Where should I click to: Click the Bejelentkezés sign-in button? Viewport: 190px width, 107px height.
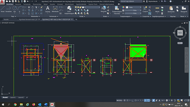pos(153,1)
